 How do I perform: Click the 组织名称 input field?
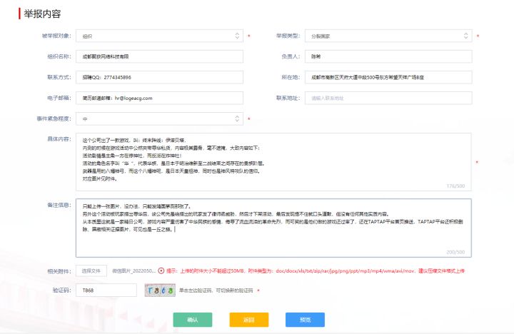pyautogui.click(x=159, y=56)
